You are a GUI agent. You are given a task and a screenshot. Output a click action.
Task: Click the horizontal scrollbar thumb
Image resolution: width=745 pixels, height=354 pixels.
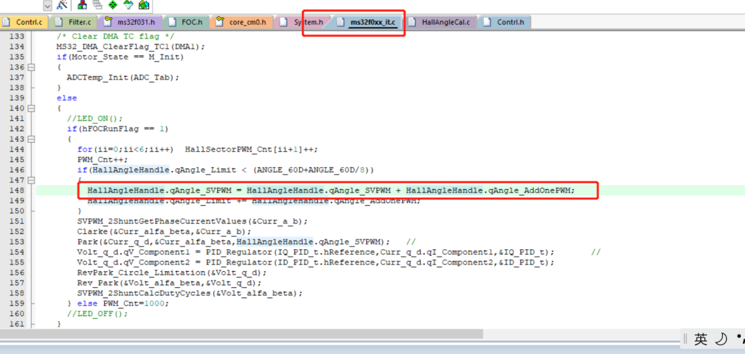click(x=241, y=333)
